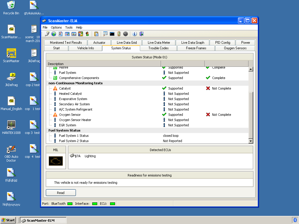The height and width of the screenshot is (224, 299).
Task: Open the File menu
Action: tap(45, 27)
